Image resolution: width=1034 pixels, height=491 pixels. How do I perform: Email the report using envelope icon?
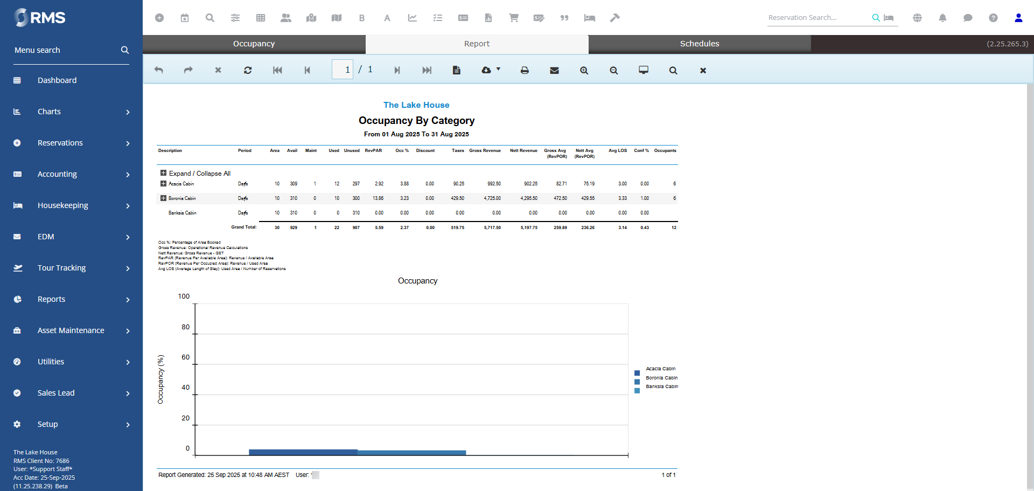[554, 70]
